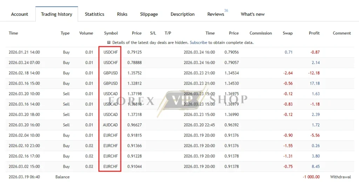Click profit value -0.87
Screen dimensions: 359x182
pyautogui.click(x=315, y=52)
